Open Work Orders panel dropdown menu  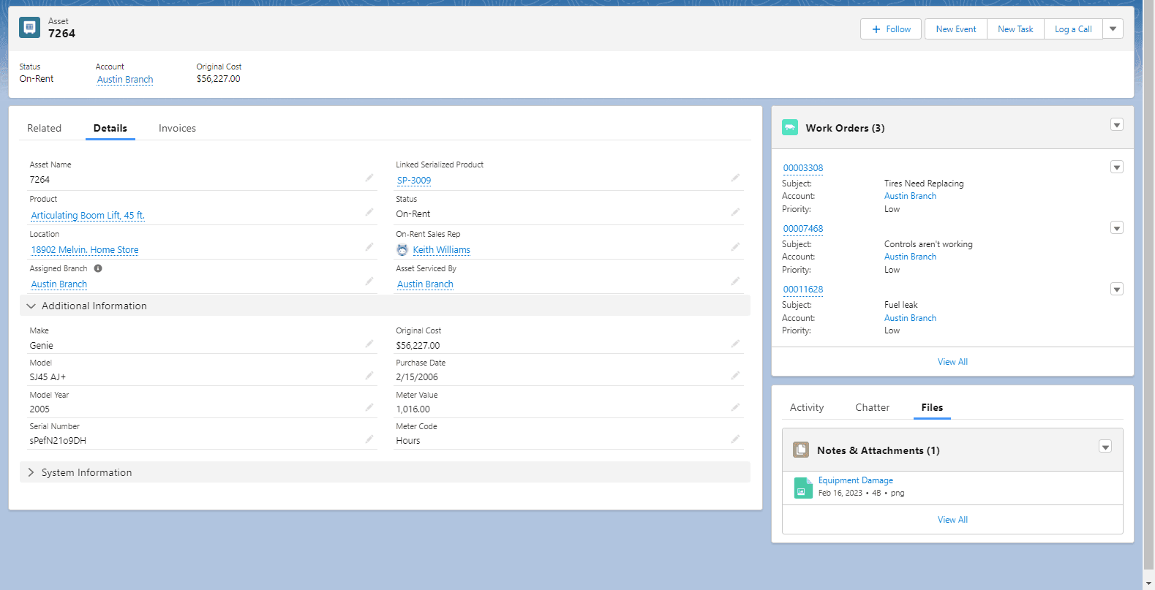point(1116,125)
